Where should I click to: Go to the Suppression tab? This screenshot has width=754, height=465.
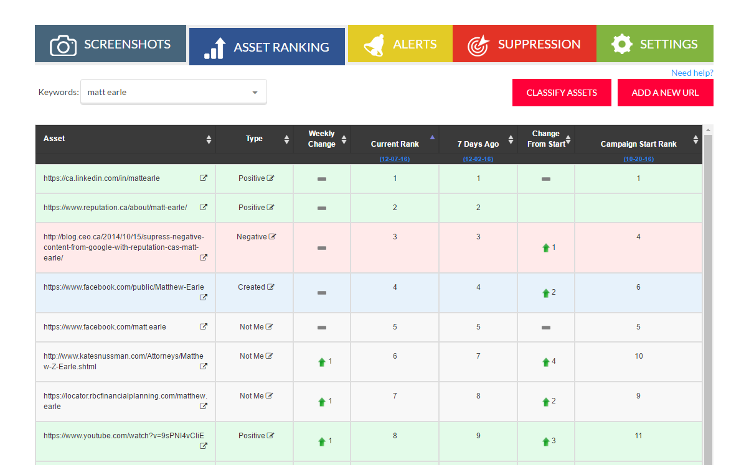pyautogui.click(x=524, y=44)
